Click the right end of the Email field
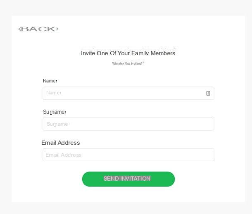 [x=209, y=155]
